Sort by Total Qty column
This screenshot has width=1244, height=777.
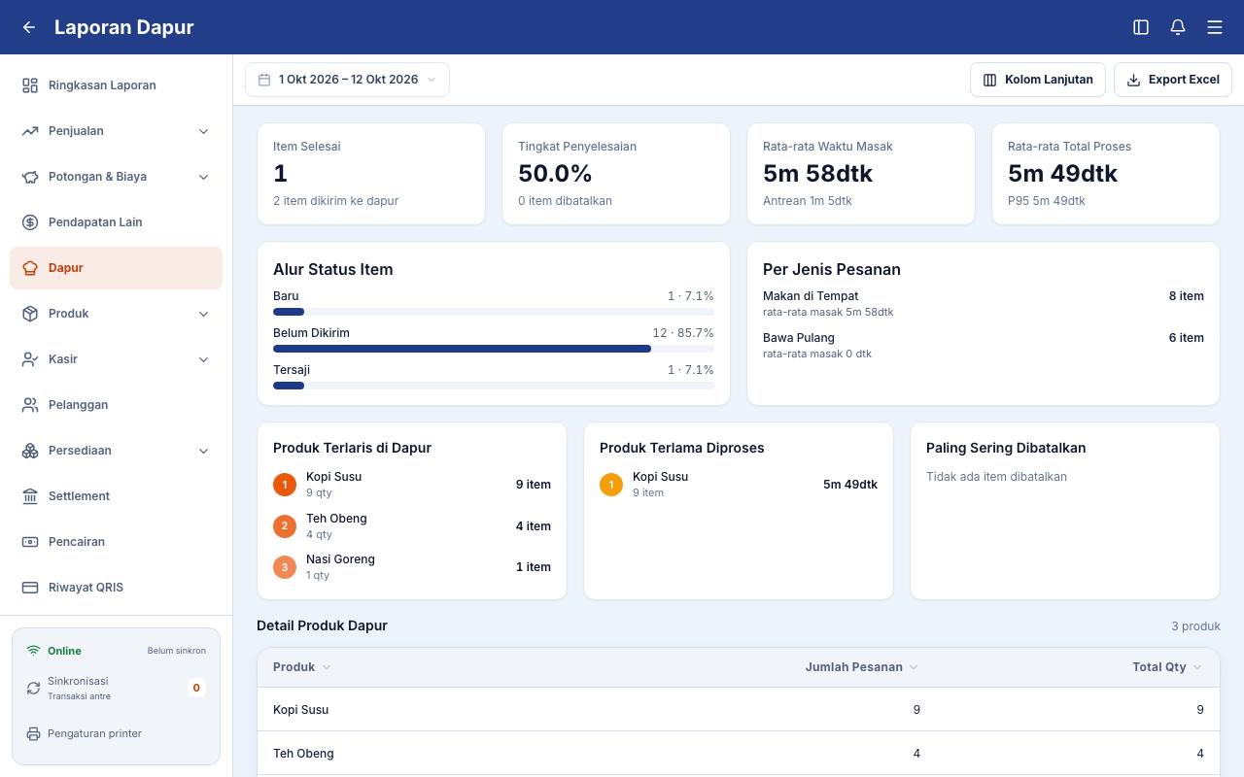pos(1167,667)
